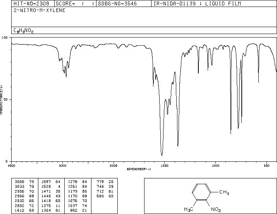Click the NO2 group in the structure

pyautogui.click(x=216, y=209)
